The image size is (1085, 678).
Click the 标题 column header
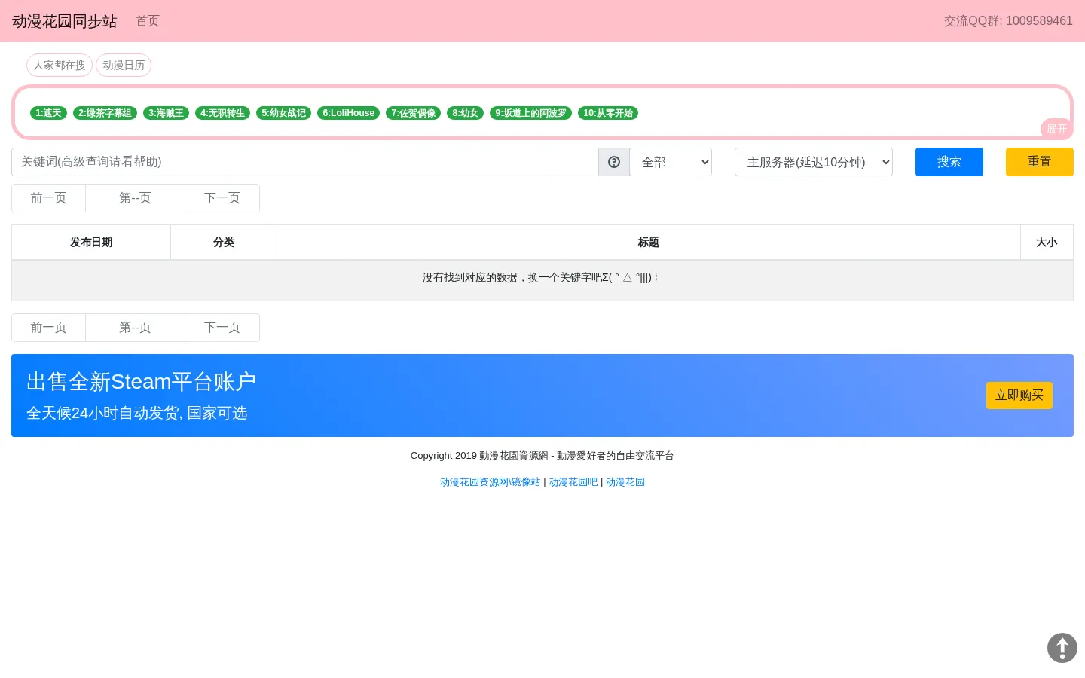click(x=649, y=243)
